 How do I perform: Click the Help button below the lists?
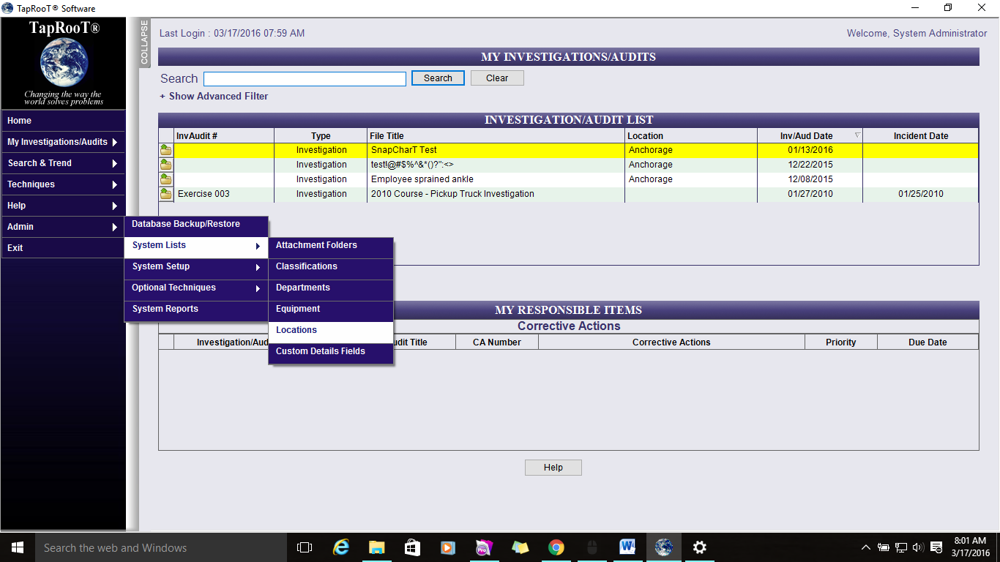click(553, 468)
